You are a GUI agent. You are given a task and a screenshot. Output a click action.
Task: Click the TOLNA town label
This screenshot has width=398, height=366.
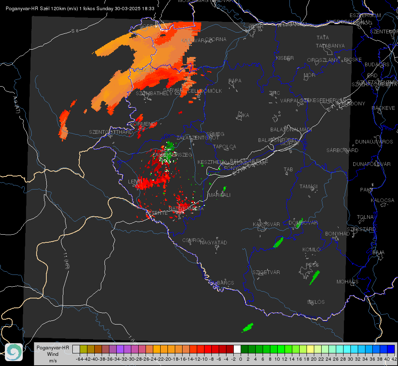(x=365, y=217)
